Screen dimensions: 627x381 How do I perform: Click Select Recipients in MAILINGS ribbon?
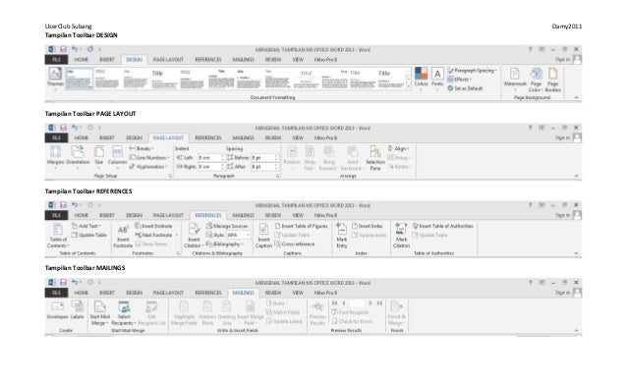click(x=124, y=312)
